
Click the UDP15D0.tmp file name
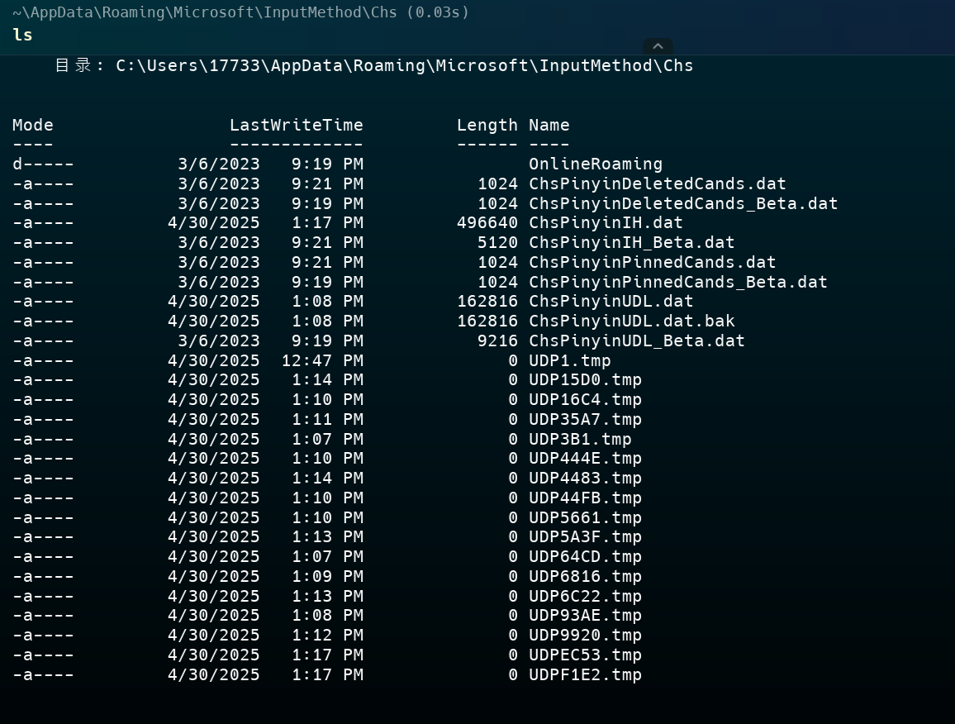point(585,380)
